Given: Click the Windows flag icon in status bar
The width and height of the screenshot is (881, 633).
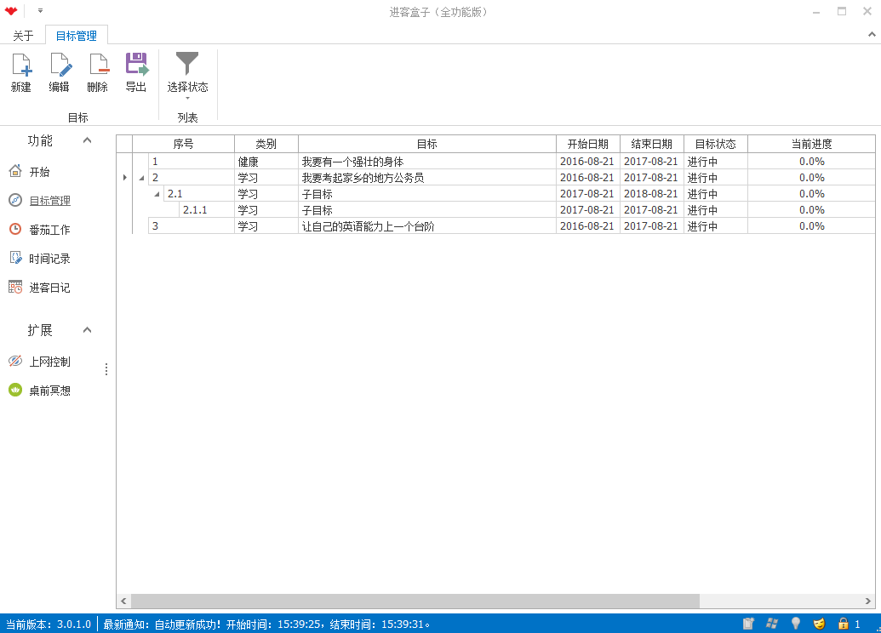Looking at the screenshot, I should pos(772,624).
